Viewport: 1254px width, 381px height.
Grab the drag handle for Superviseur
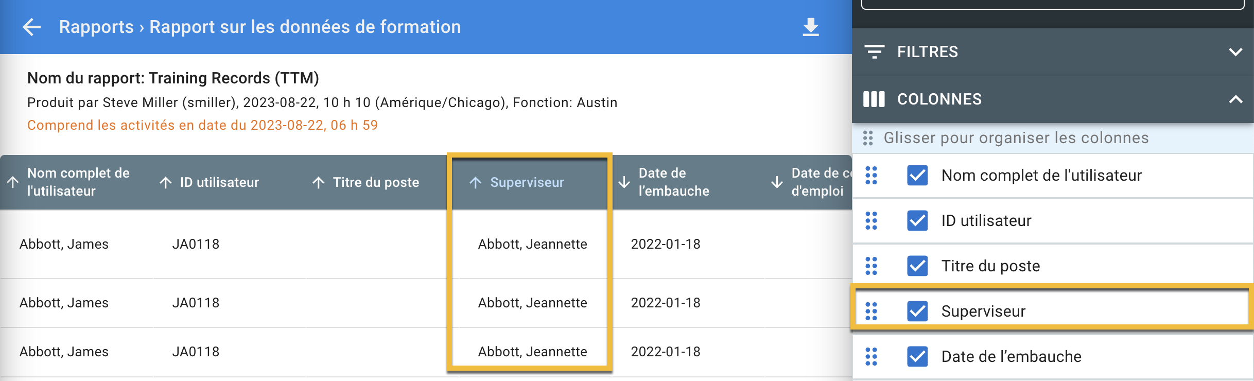(871, 311)
